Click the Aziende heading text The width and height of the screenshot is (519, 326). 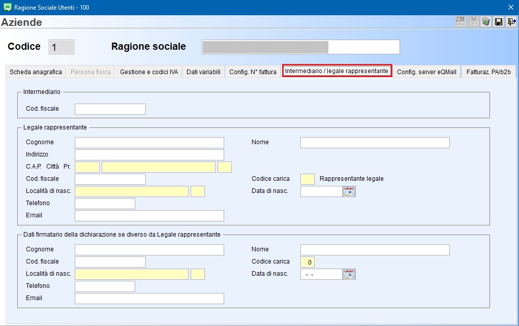pos(21,22)
